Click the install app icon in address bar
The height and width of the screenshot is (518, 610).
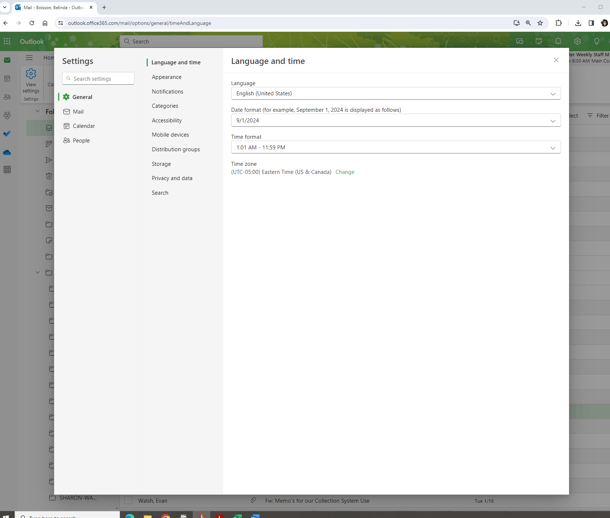517,23
